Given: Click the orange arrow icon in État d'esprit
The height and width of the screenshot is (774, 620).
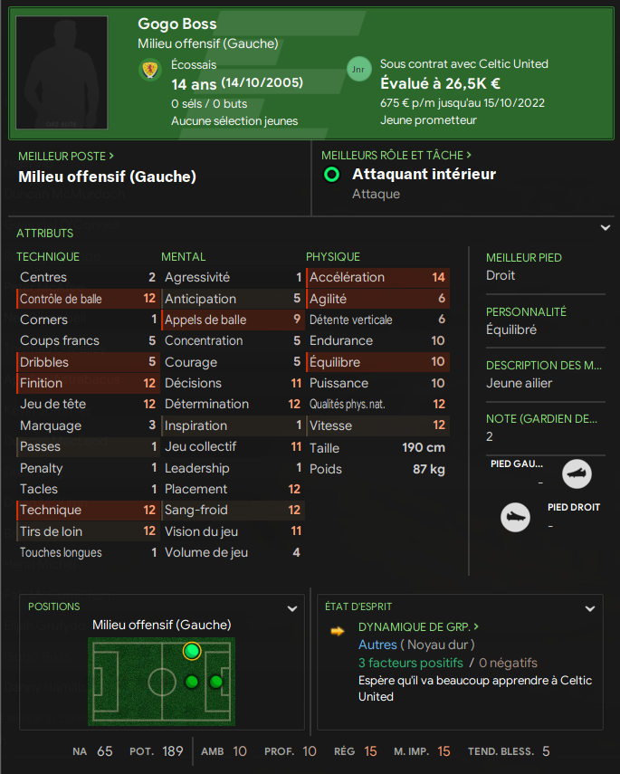Looking at the screenshot, I should tap(338, 631).
